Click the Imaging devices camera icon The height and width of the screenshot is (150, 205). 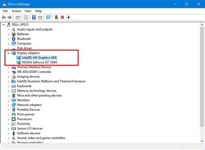pos(14,77)
